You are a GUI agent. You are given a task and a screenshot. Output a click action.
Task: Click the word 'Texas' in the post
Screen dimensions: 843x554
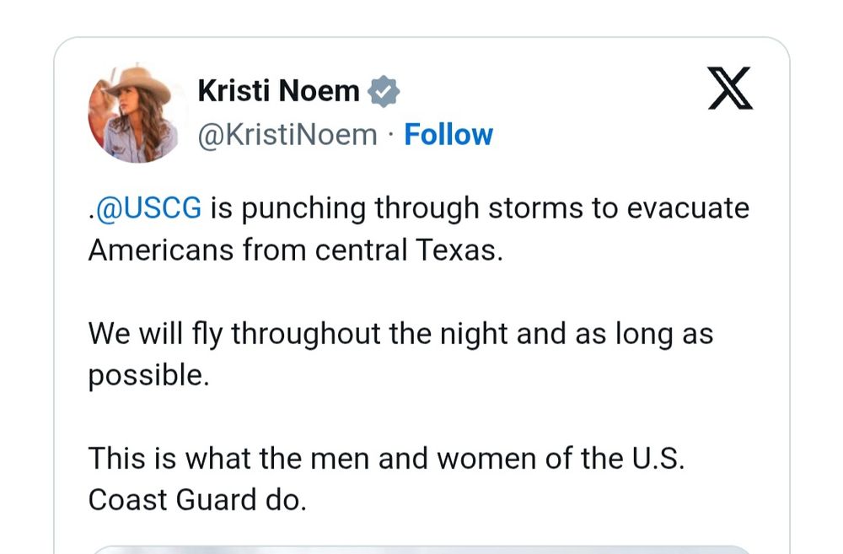pyautogui.click(x=455, y=250)
